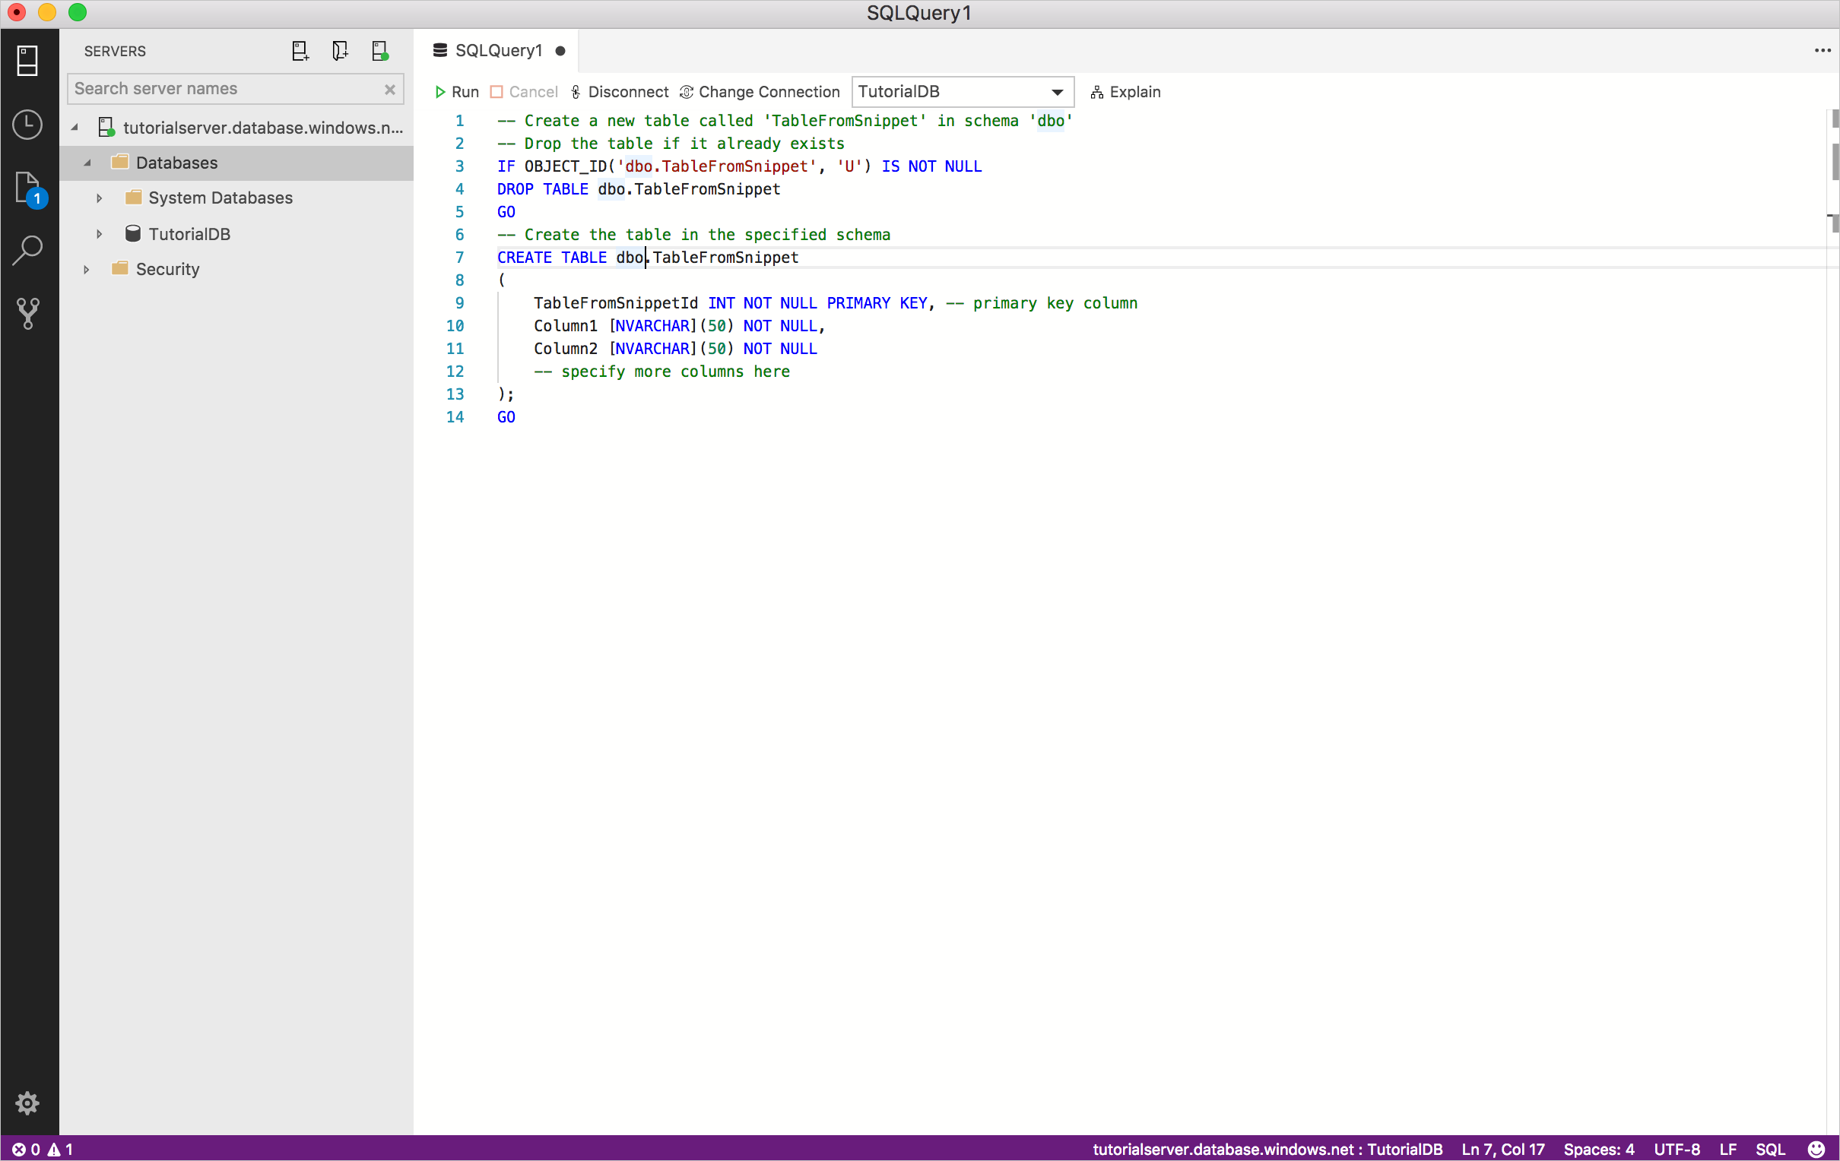The width and height of the screenshot is (1840, 1161).
Task: Click the Explain icon to analyze query
Action: 1096,92
